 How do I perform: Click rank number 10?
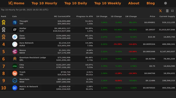(4, 88)
